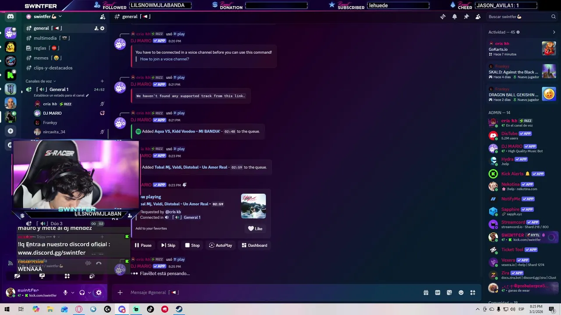Click the message attachment plus button

coord(120,292)
